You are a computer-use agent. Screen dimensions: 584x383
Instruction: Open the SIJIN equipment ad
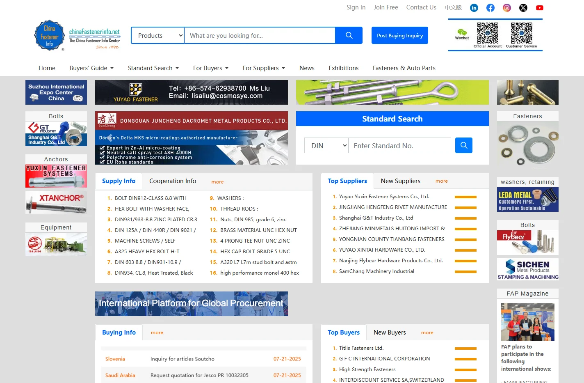coord(56,244)
